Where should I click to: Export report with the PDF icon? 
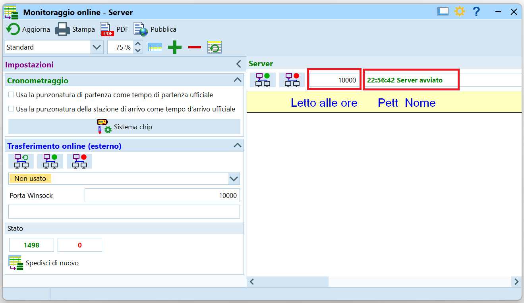tap(106, 29)
